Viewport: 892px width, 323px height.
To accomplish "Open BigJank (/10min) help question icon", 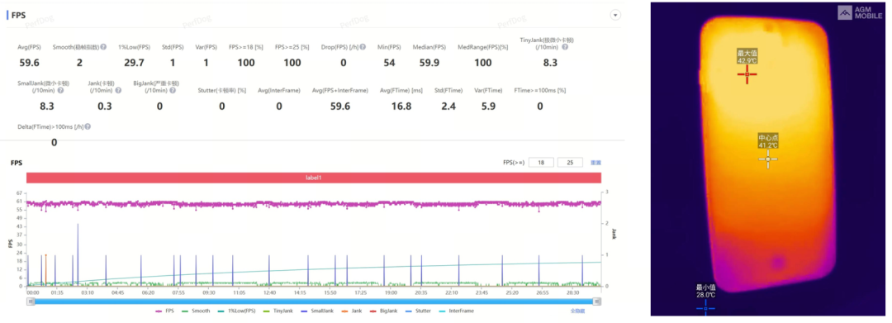I will point(173,90).
